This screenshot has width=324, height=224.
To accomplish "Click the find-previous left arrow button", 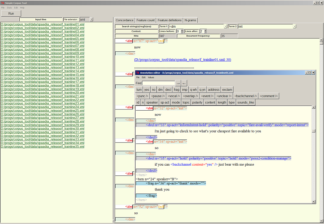I will pyautogui.click(x=184, y=83).
